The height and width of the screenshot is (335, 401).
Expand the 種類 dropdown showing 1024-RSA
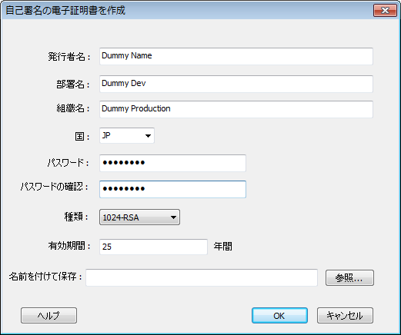(139, 217)
